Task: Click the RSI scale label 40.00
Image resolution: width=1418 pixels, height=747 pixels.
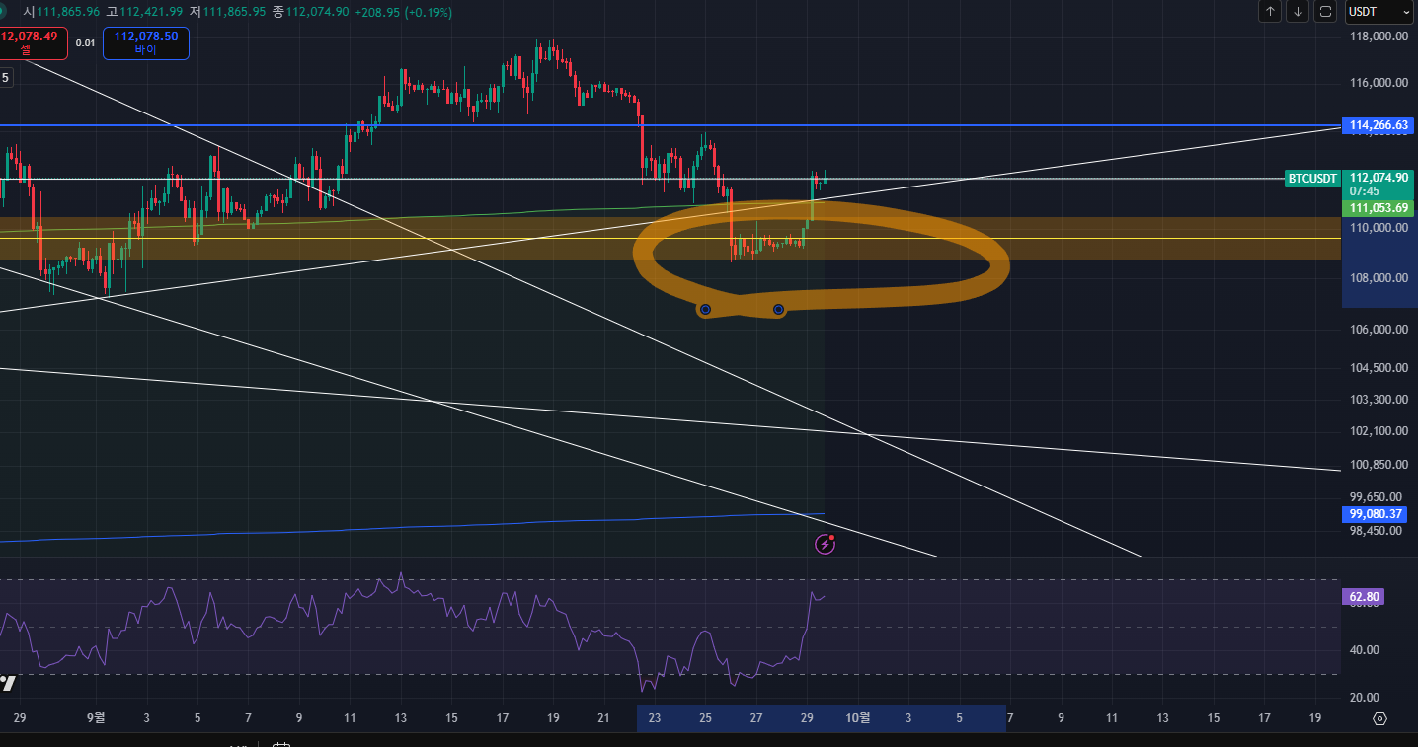Action: coord(1364,650)
